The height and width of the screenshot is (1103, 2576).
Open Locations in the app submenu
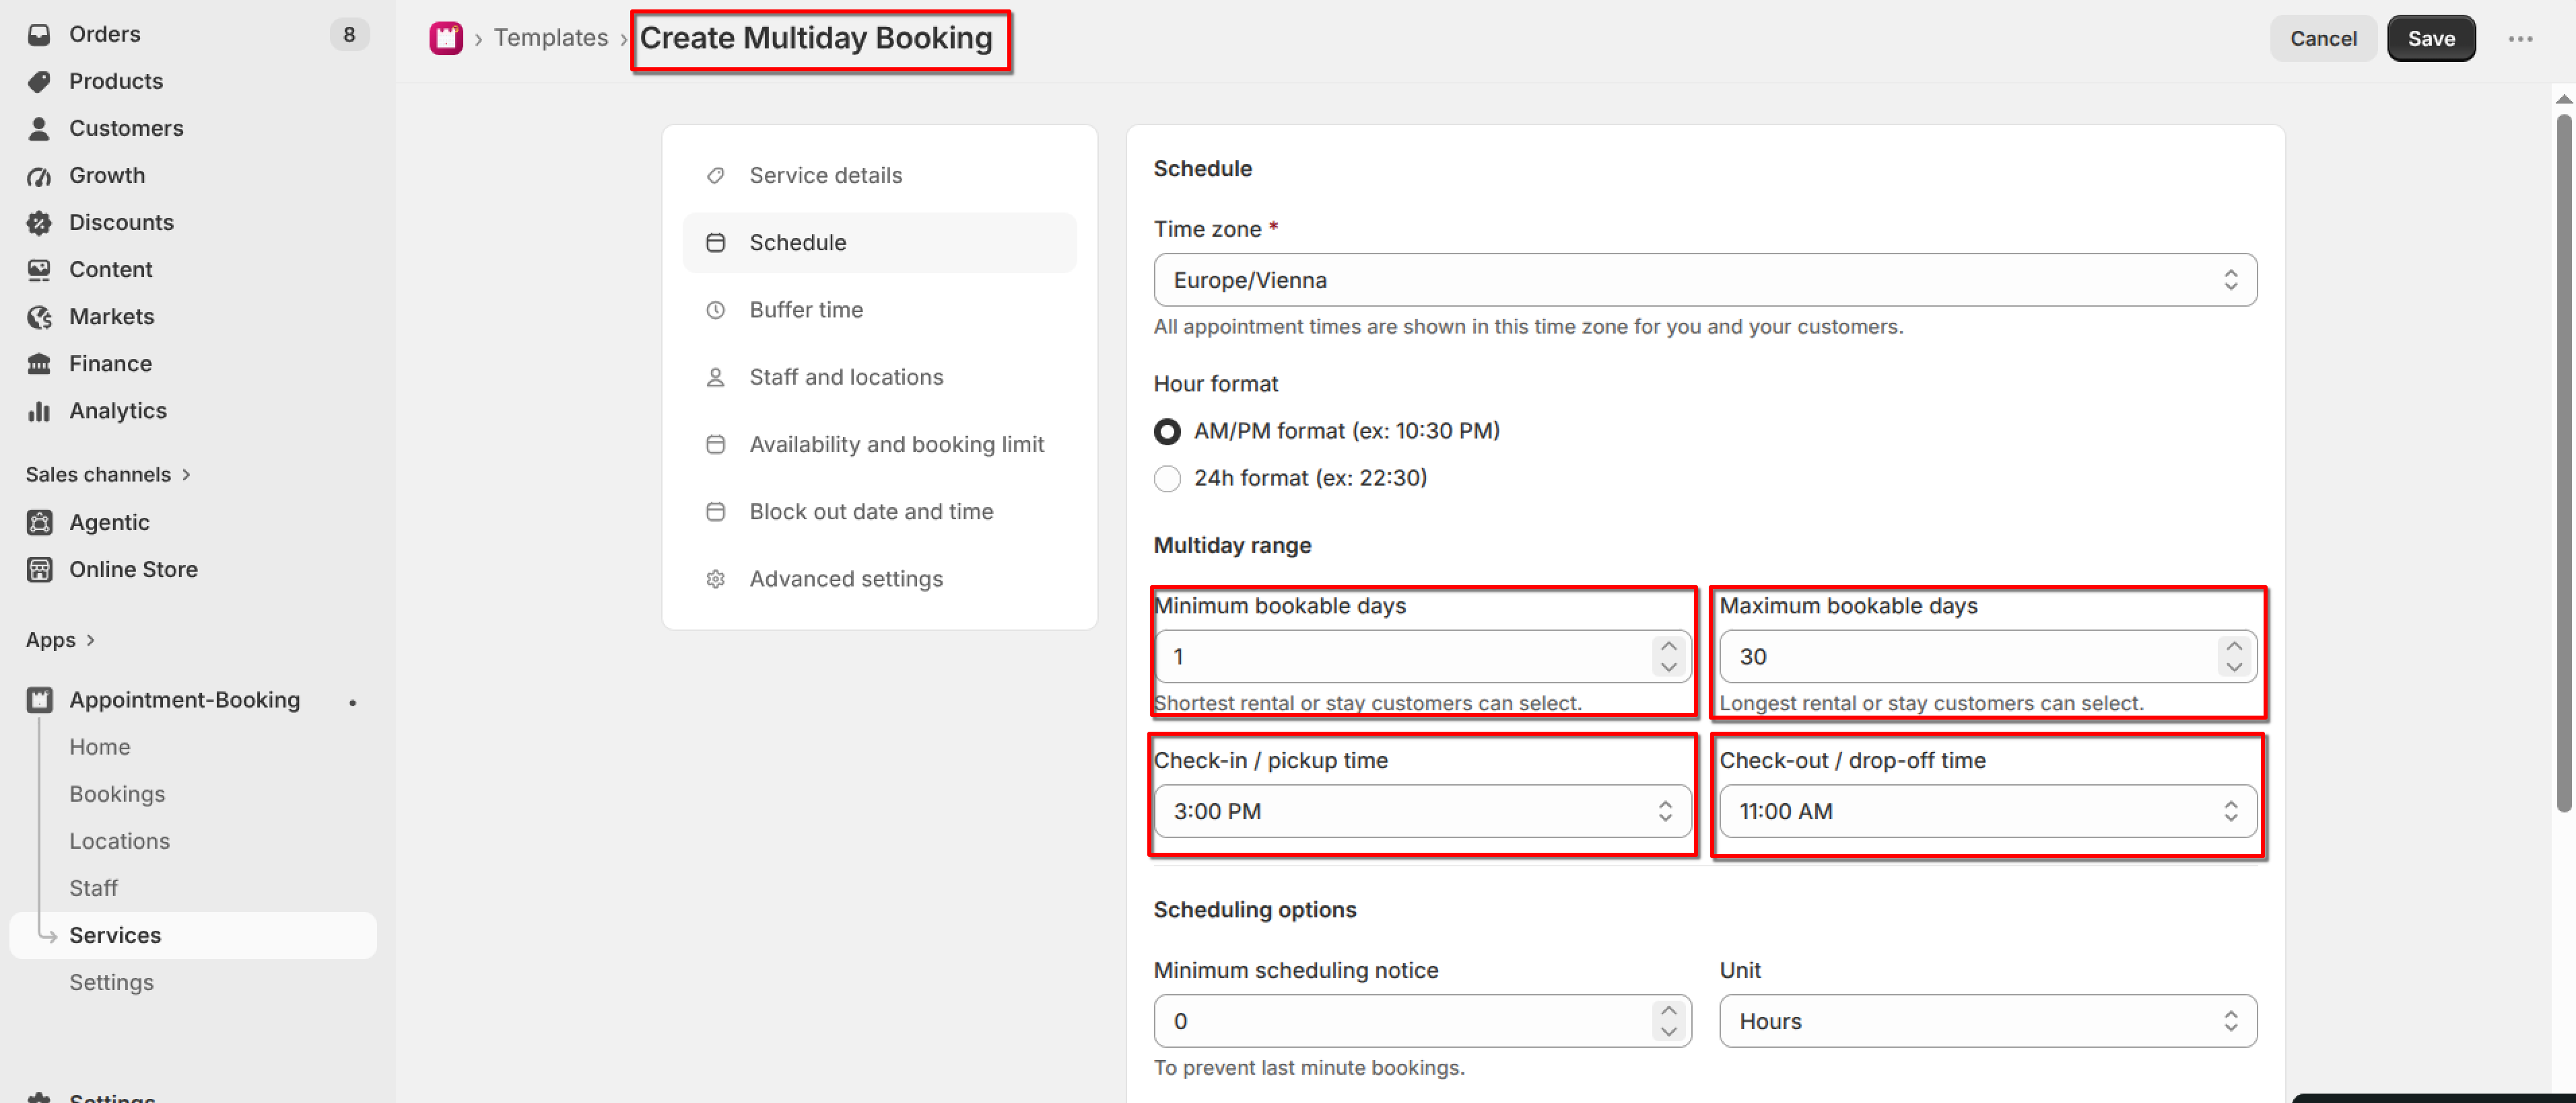point(120,841)
